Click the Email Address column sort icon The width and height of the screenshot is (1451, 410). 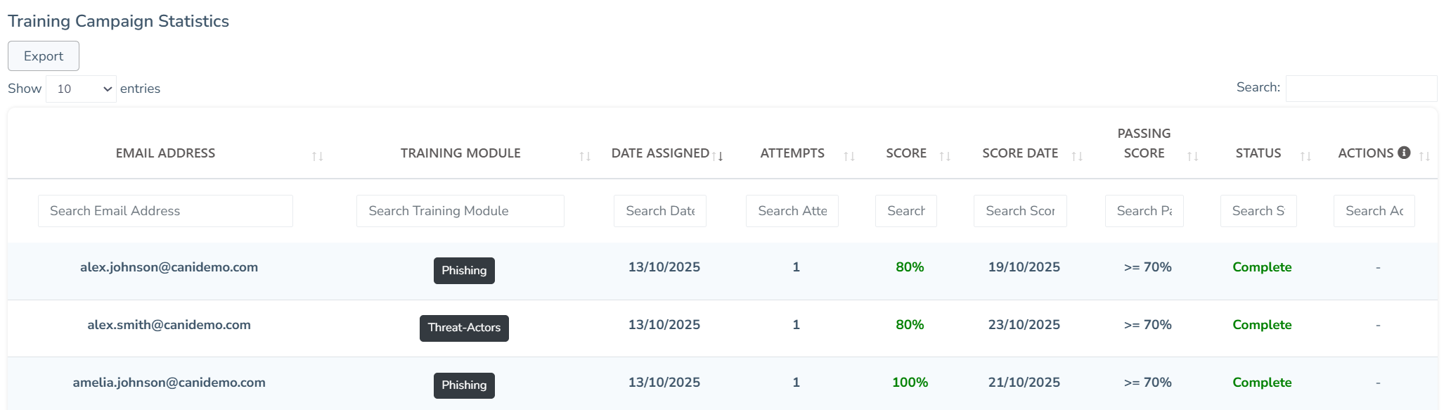[317, 156]
